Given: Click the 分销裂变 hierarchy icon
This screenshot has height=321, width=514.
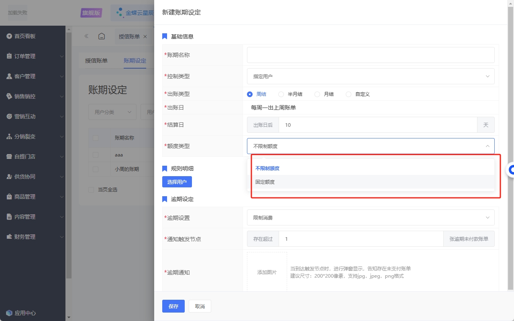Looking at the screenshot, I should (x=9, y=136).
